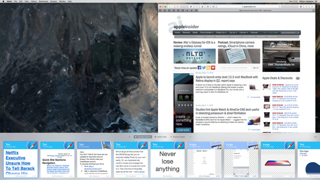Open the entry level MacBook article

(x=227, y=79)
